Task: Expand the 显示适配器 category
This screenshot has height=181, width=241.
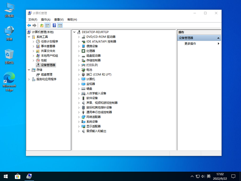Action: coord(79,126)
